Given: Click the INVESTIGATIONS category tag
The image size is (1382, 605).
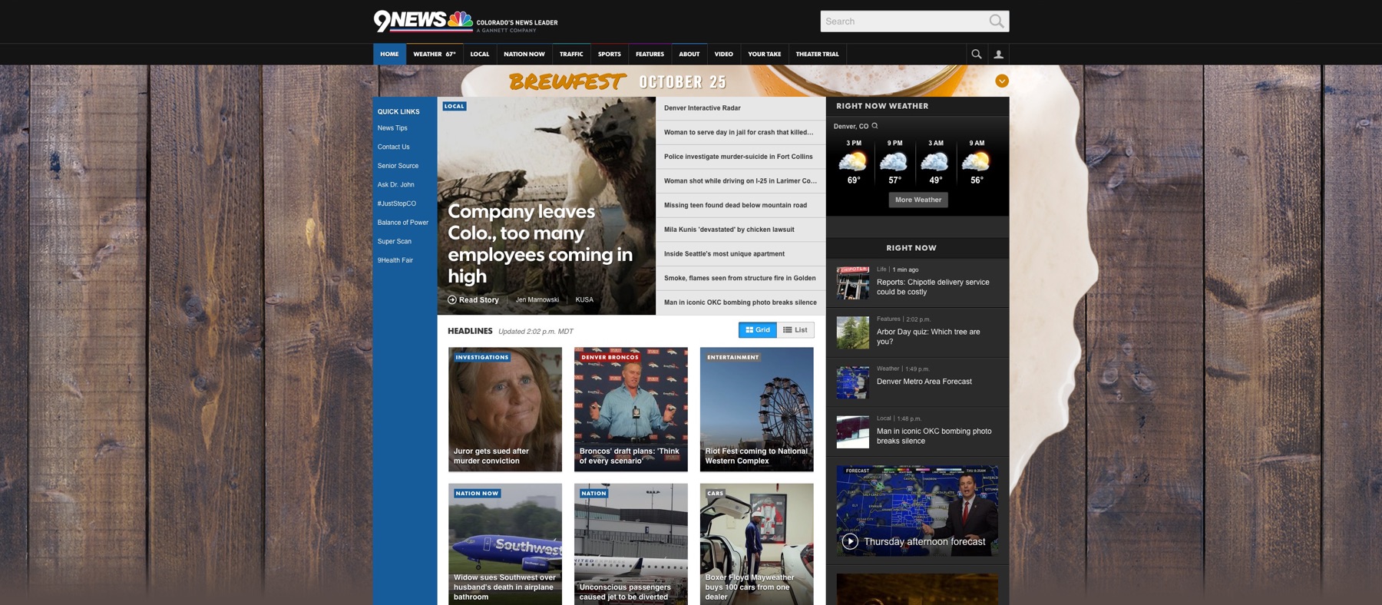Looking at the screenshot, I should pos(481,357).
